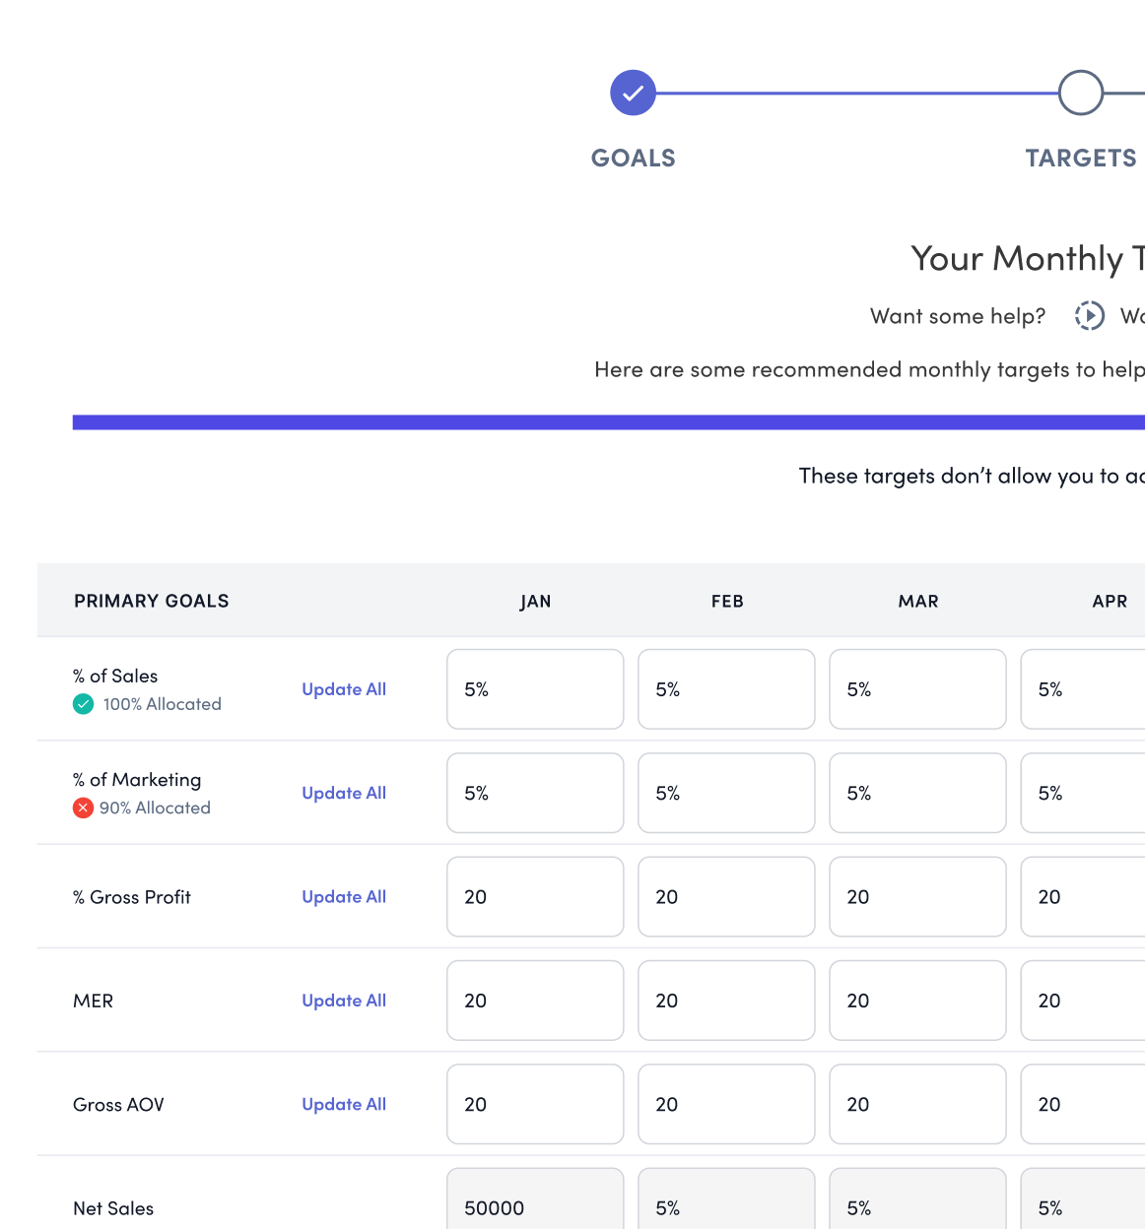
Task: Click Update All for % of Marketing
Action: click(344, 793)
